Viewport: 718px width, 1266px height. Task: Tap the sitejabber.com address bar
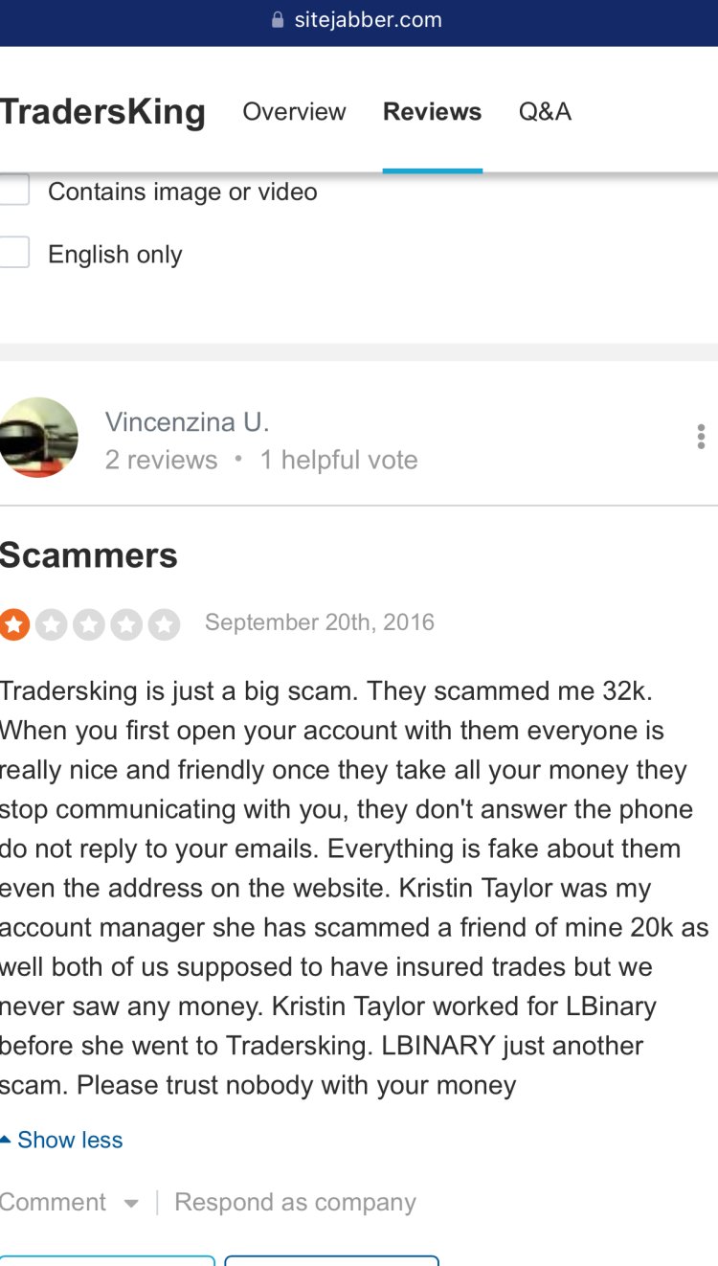pos(359,20)
